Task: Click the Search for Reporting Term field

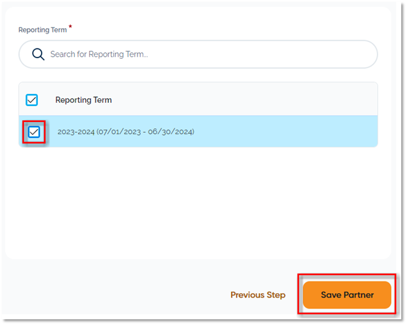Action: pos(198,54)
